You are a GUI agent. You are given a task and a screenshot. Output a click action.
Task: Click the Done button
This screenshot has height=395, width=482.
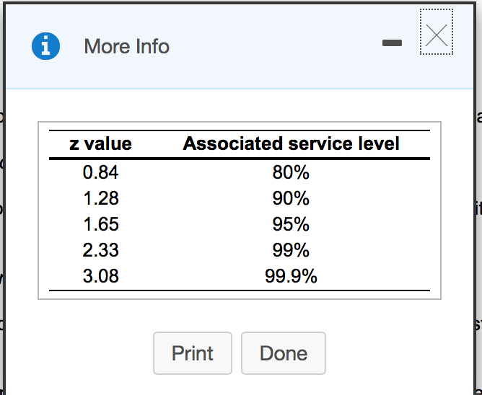coord(283,353)
